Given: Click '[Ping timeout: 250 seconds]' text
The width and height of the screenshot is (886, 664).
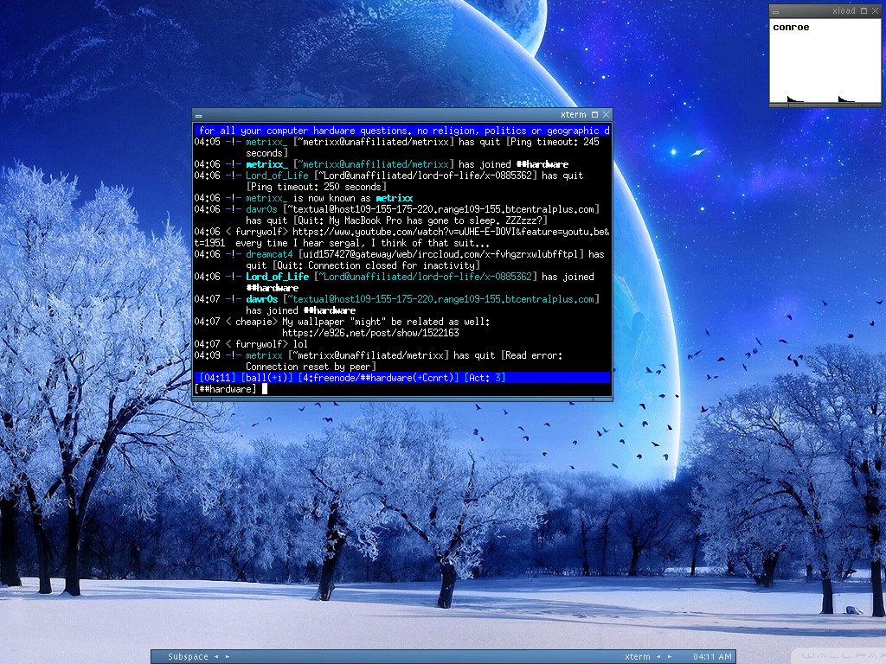Looking at the screenshot, I should pyautogui.click(x=316, y=187).
